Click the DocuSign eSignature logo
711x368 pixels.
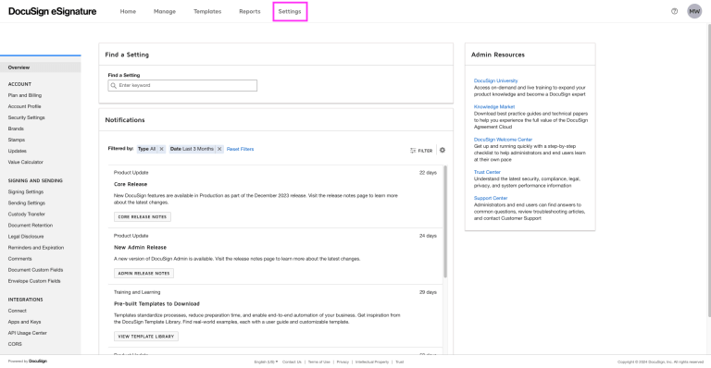coord(52,11)
